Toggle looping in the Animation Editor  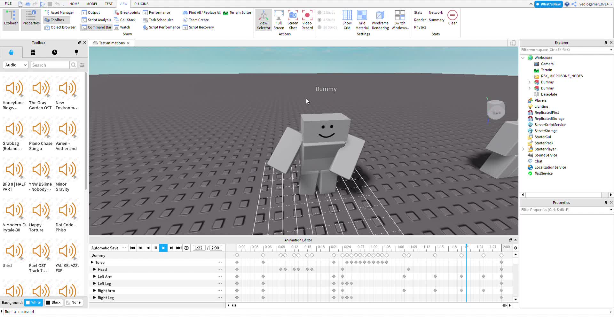pos(186,248)
